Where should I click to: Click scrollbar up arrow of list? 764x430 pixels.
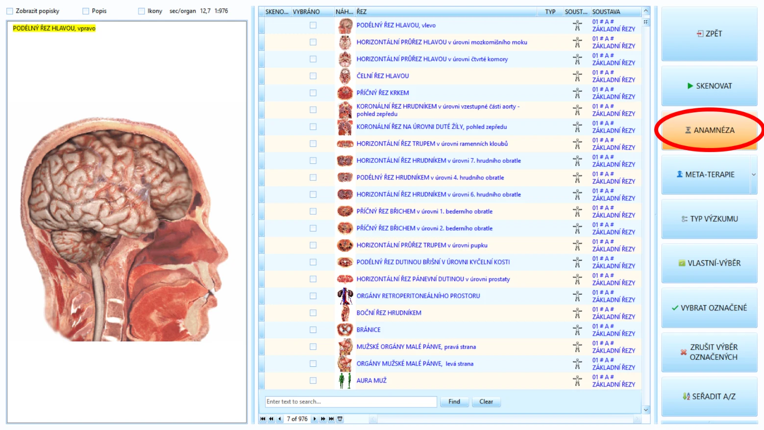tap(646, 11)
